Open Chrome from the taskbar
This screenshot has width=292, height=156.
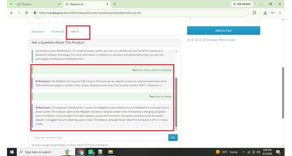[x=81, y=152]
